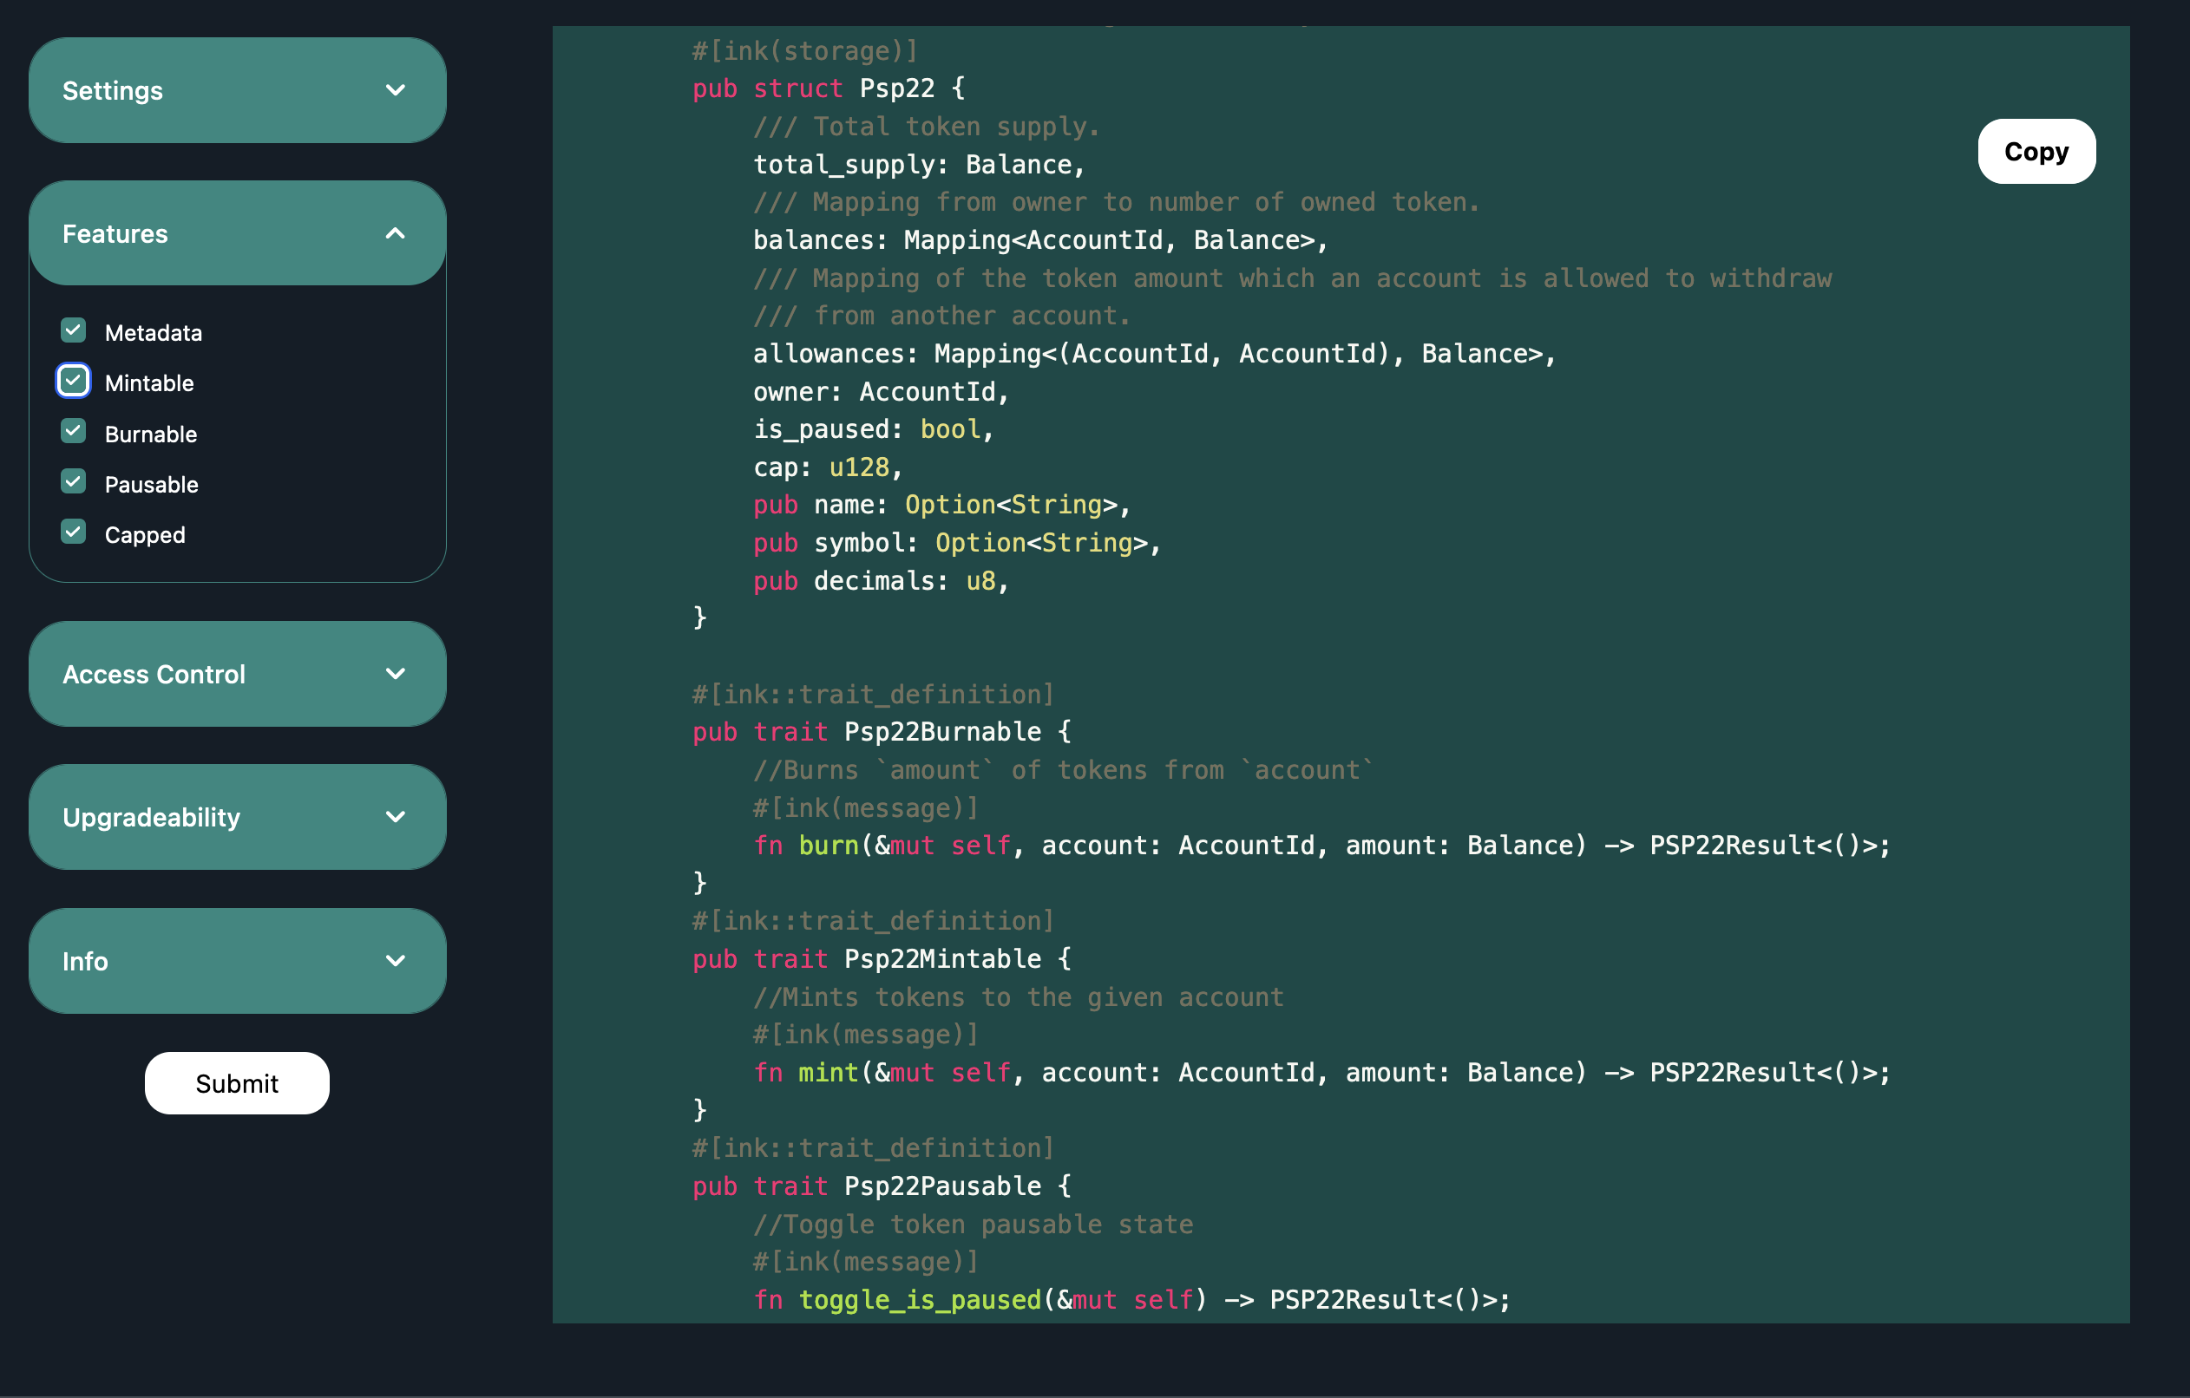Click the toggle_is_paused function name

(x=919, y=1300)
